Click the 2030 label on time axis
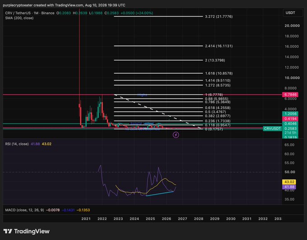This screenshot has height=240, width=307. (x=231, y=219)
